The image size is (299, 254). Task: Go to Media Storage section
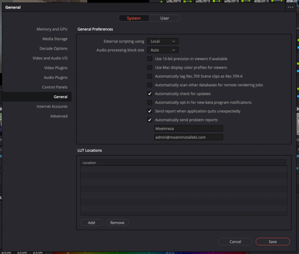[55, 39]
